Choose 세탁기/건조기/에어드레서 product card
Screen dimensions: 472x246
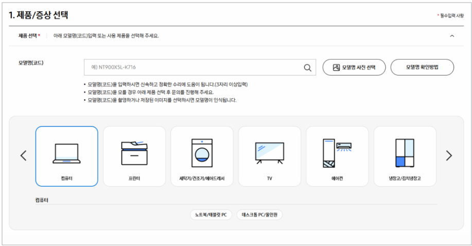click(202, 156)
